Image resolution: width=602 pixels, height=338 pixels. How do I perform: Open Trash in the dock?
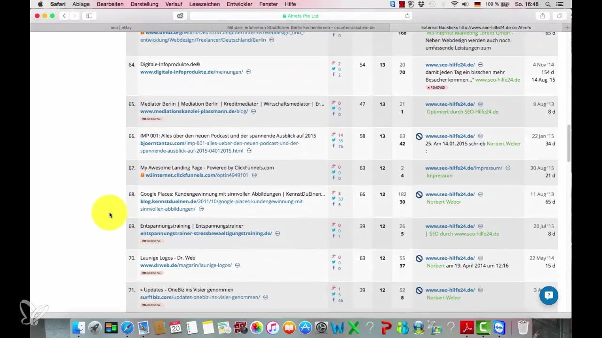[x=523, y=327]
